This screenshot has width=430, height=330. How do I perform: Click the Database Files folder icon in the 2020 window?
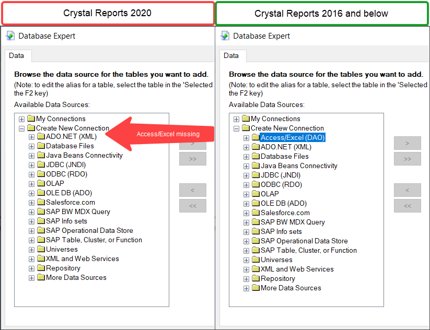tap(41, 146)
